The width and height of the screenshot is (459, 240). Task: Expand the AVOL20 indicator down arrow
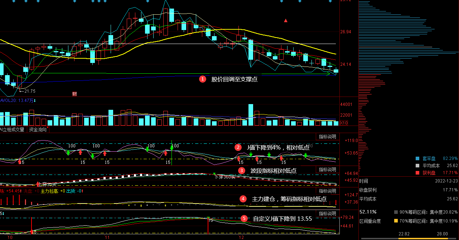point(35,101)
